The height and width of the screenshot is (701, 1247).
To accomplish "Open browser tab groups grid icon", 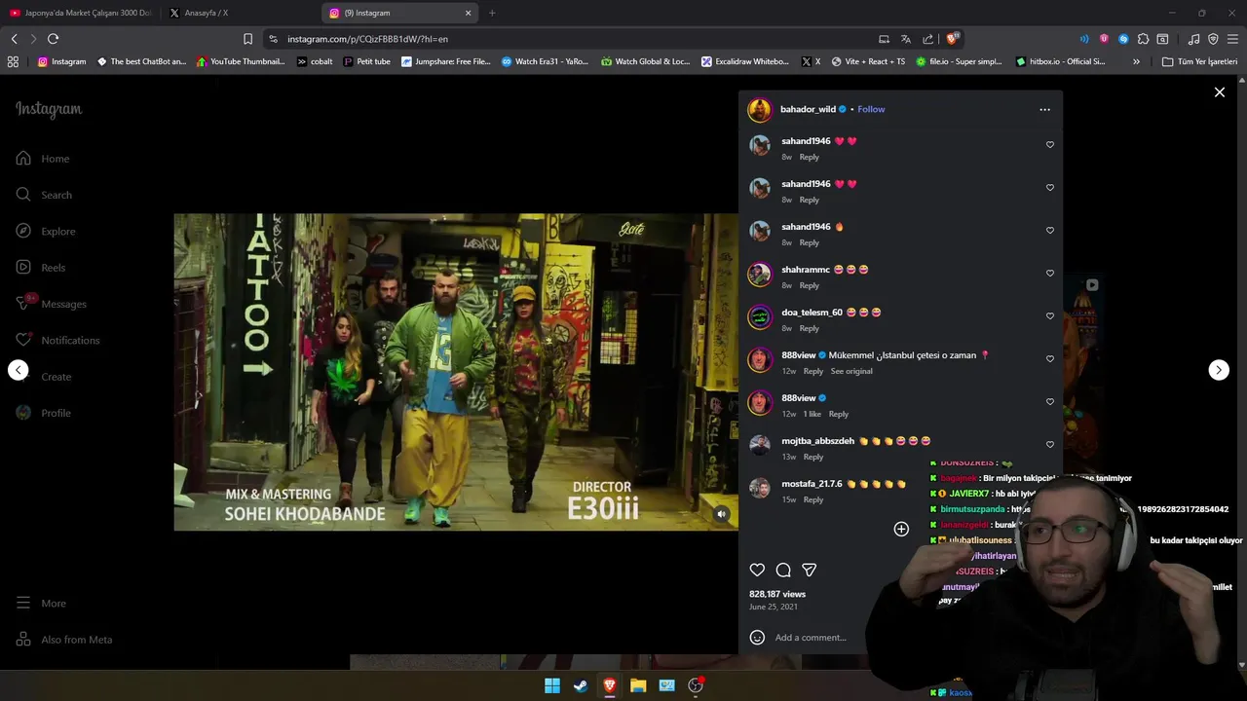I will [13, 61].
